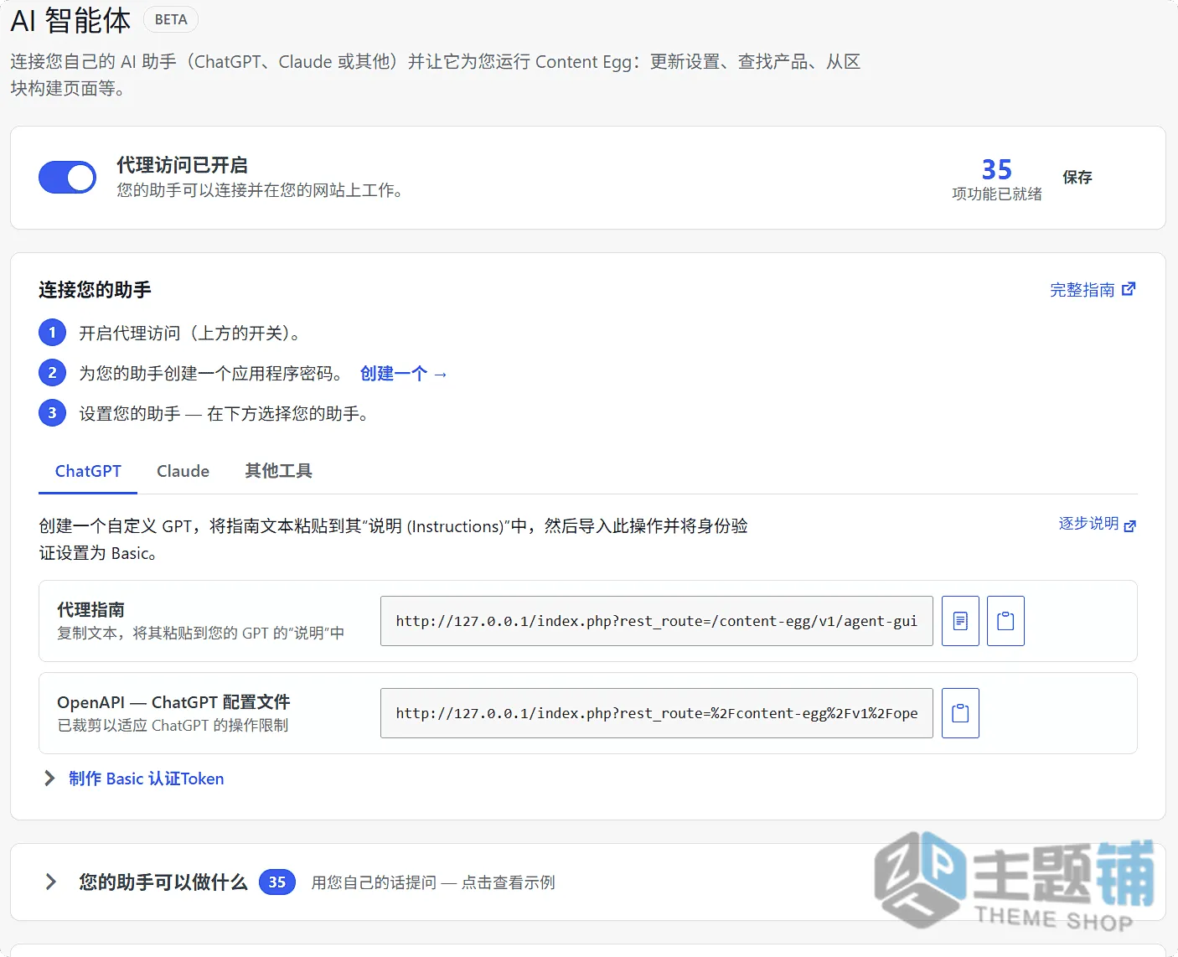Click the 代理指南 label
This screenshot has width=1178, height=957.
pyautogui.click(x=90, y=609)
